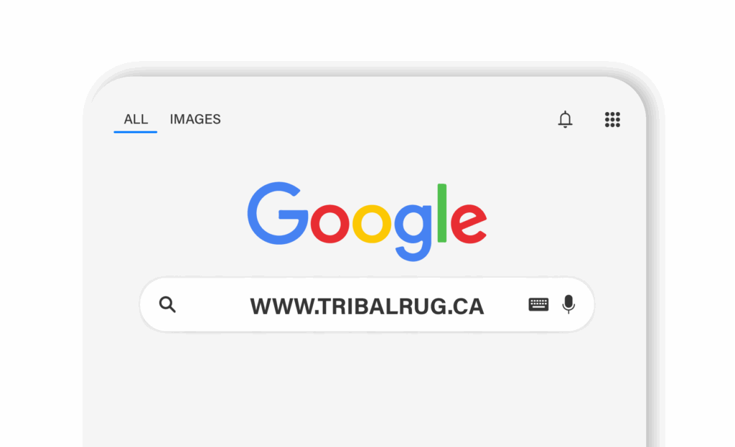The width and height of the screenshot is (735, 447).
Task: Open the on-screen keyboard icon
Action: [x=538, y=304]
